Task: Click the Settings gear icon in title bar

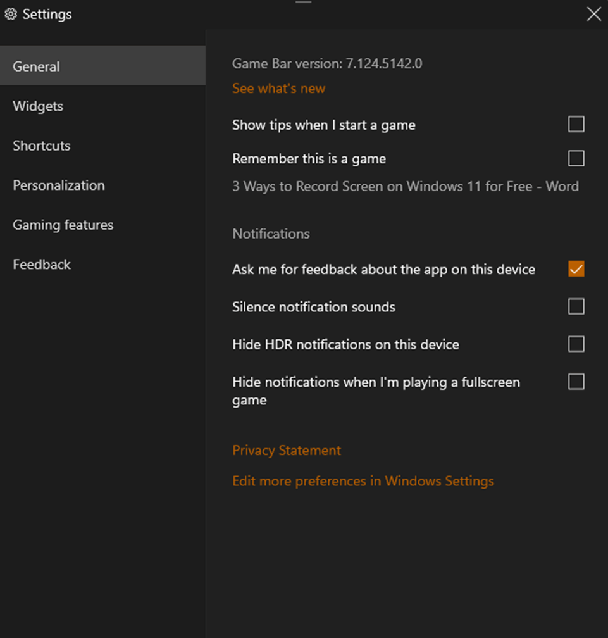Action: pos(11,14)
